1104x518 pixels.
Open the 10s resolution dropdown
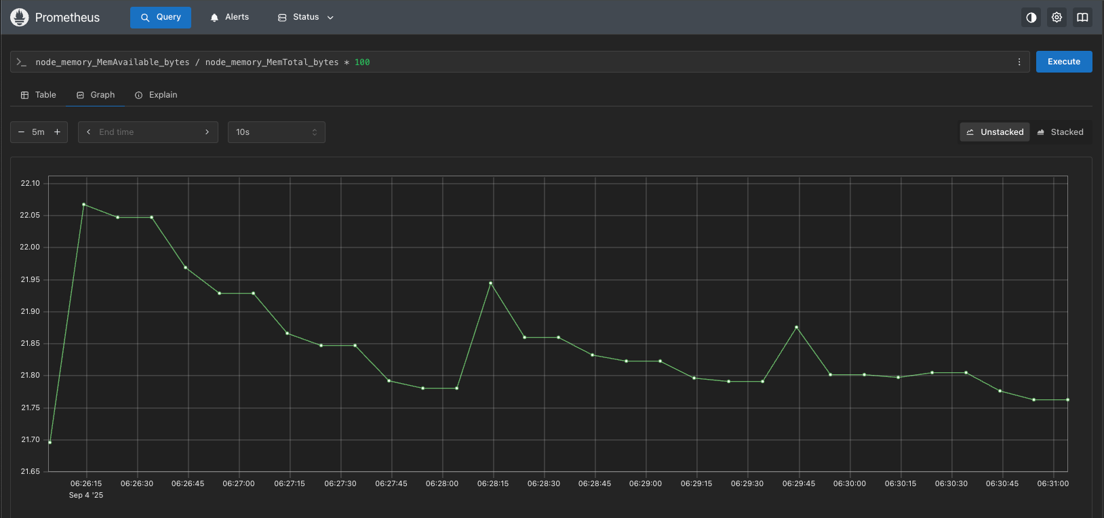pyautogui.click(x=276, y=132)
